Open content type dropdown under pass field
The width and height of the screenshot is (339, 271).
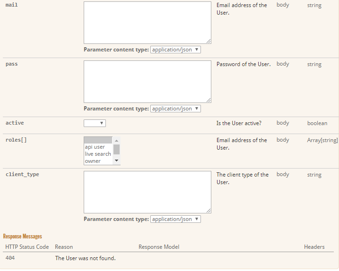tap(175, 109)
